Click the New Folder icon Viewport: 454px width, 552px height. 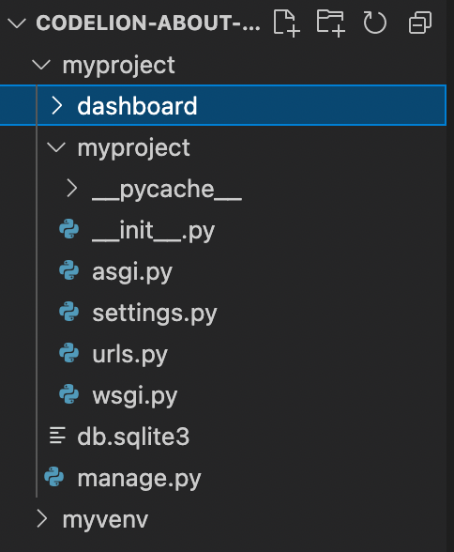click(330, 23)
